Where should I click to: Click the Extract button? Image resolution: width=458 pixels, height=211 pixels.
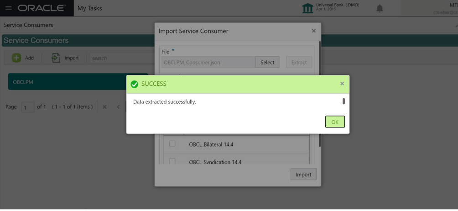299,62
